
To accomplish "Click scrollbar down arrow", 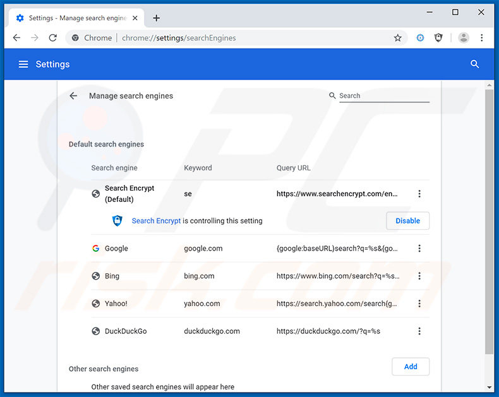I will coord(489,388).
